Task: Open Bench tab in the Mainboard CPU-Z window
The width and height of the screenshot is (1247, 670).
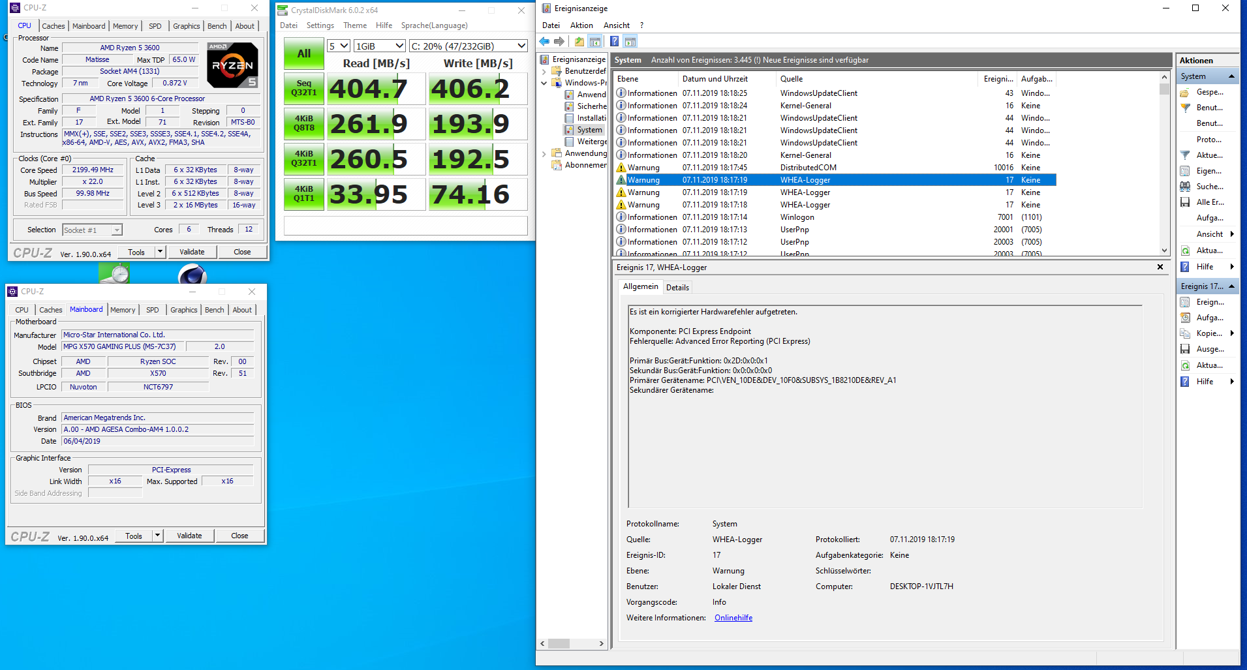Action: tap(215, 310)
